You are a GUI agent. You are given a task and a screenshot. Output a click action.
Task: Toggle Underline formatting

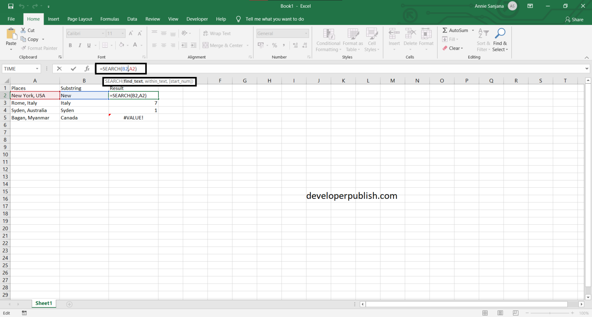(x=88, y=45)
